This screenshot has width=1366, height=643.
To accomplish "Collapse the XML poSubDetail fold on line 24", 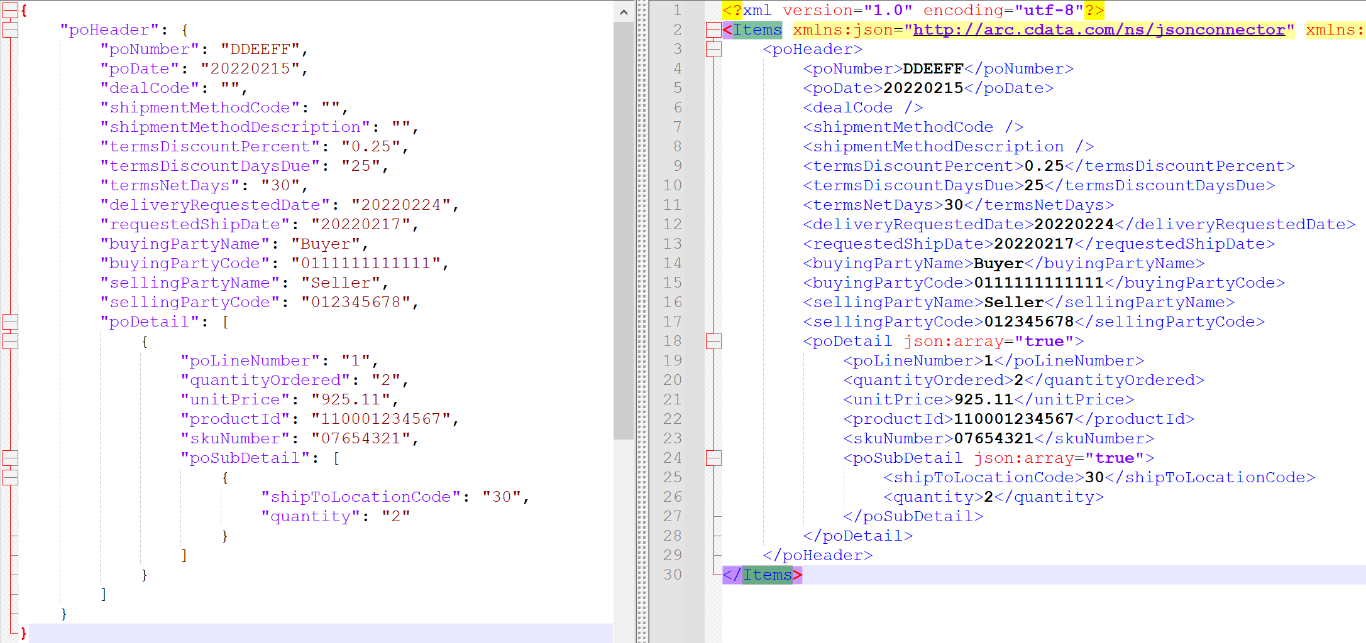I will (x=713, y=458).
